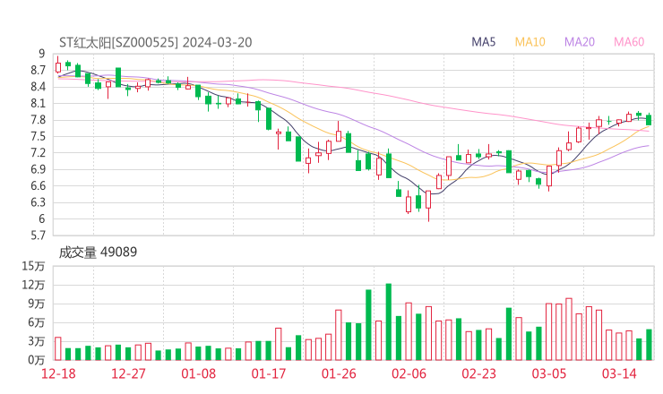Toggle the MA20 legend label
The width and height of the screenshot is (663, 394).
(x=580, y=41)
